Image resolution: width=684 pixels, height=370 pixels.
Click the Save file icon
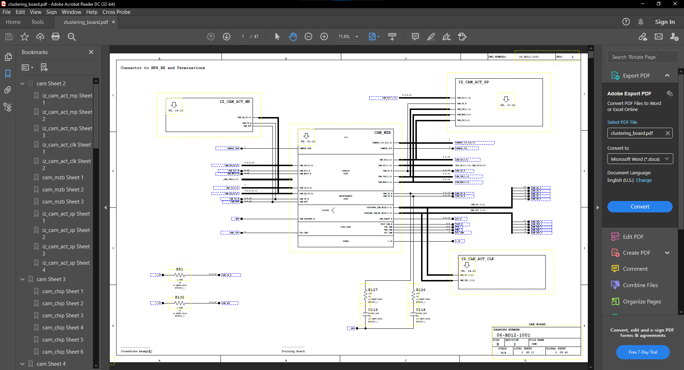(9, 37)
